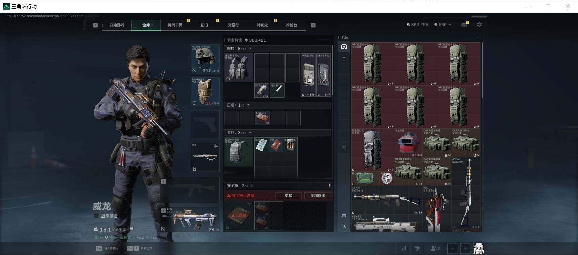Click the expired safe box icon

coord(239,215)
